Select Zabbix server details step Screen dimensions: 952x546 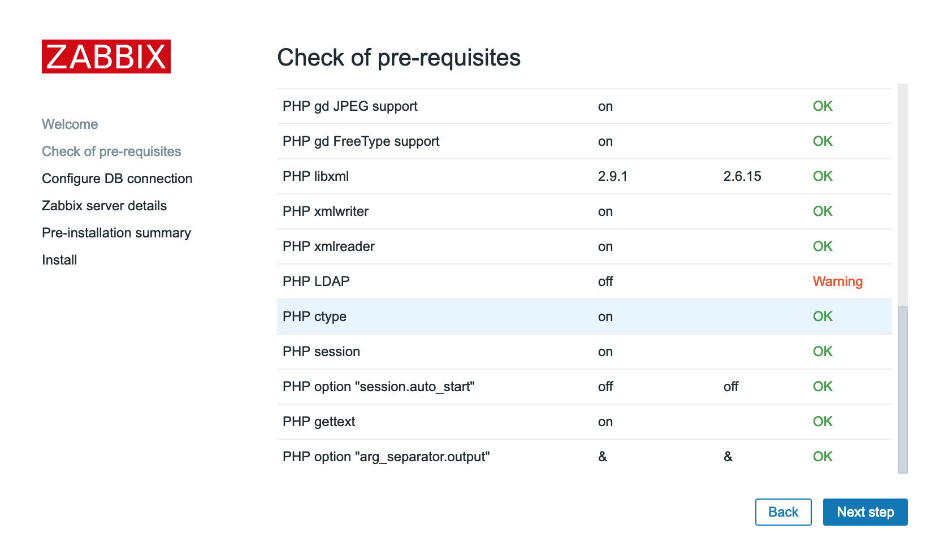click(105, 206)
